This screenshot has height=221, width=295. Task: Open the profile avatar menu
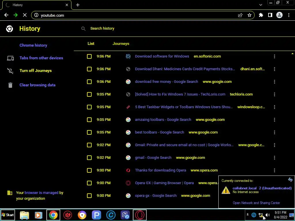(x=279, y=15)
